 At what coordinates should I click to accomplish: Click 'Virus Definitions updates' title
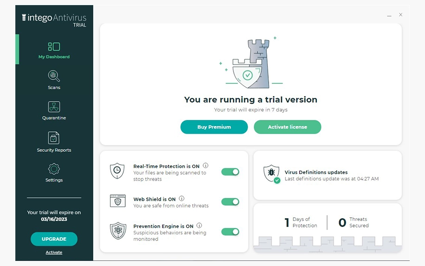click(316, 172)
